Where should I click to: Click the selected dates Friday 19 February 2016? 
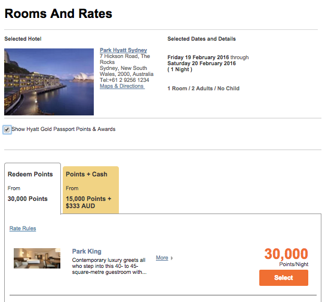[x=198, y=57]
